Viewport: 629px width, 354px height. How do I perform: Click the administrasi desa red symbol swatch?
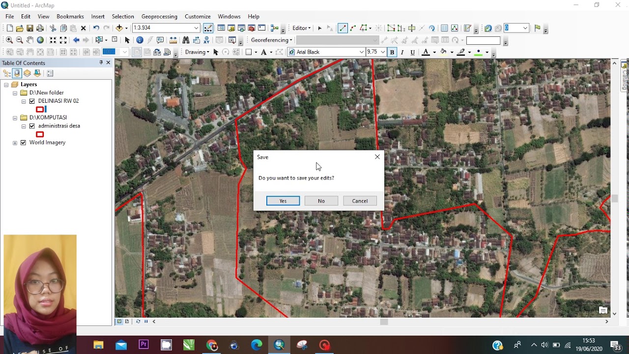click(40, 134)
